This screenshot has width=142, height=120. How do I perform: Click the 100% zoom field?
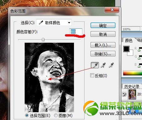tap(131, 29)
